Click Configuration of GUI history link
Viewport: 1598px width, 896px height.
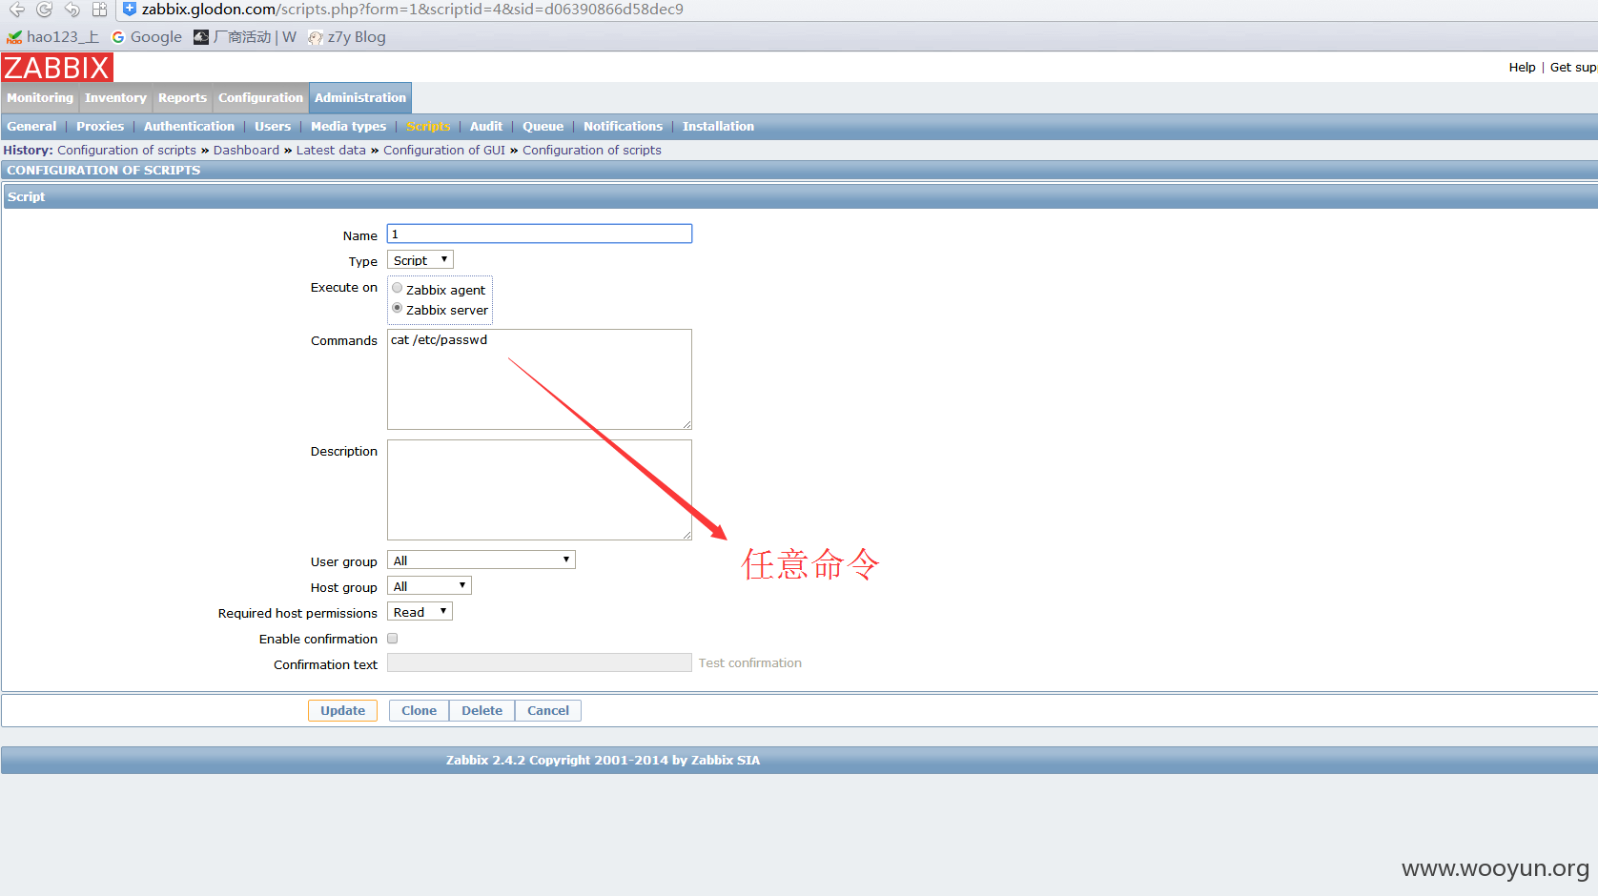point(444,151)
